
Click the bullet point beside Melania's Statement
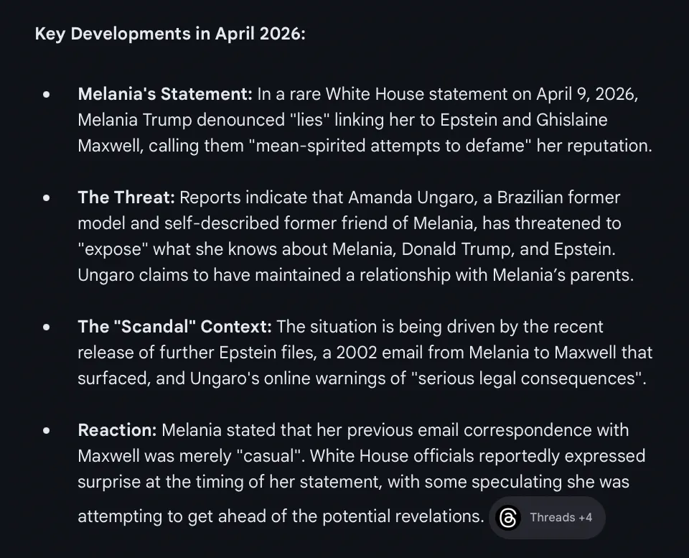pos(47,94)
